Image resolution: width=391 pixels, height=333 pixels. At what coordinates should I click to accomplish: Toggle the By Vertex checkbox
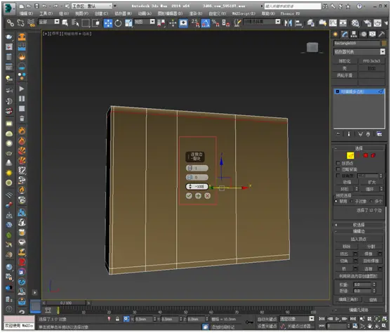coord(338,163)
